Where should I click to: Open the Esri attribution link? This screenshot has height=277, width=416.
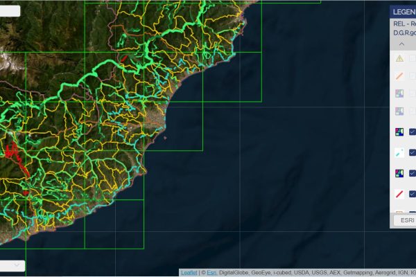[211, 272]
